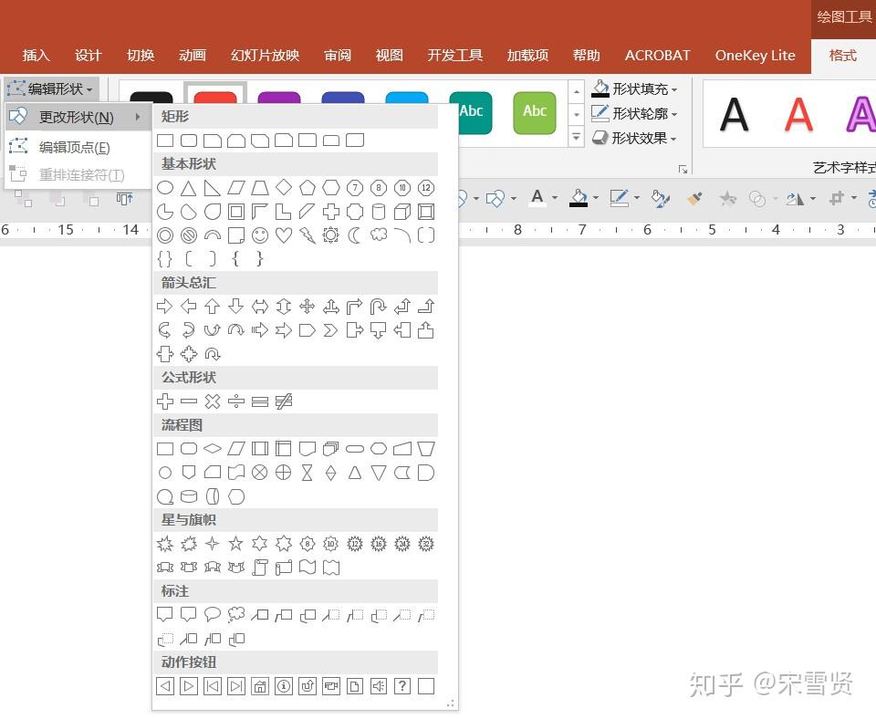Select the rounded rectangle shape
The image size is (876, 719).
pos(189,141)
